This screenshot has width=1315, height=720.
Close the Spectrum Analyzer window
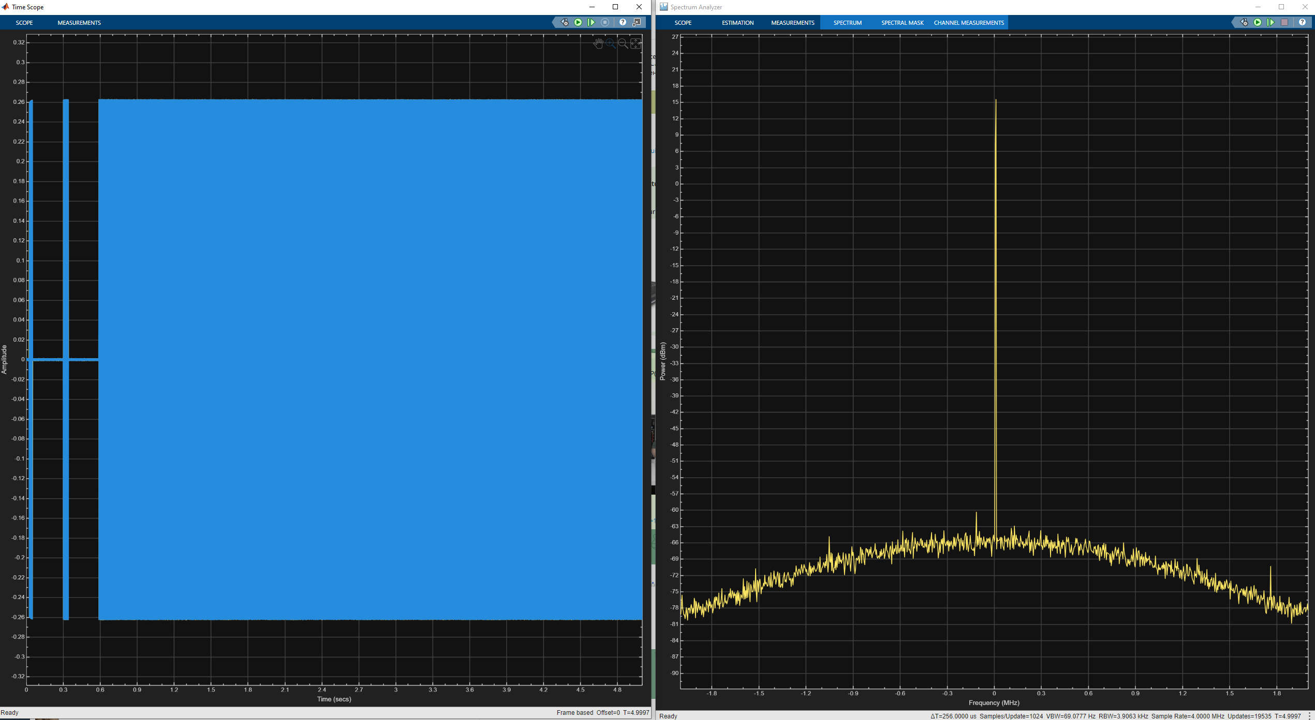pyautogui.click(x=1305, y=7)
